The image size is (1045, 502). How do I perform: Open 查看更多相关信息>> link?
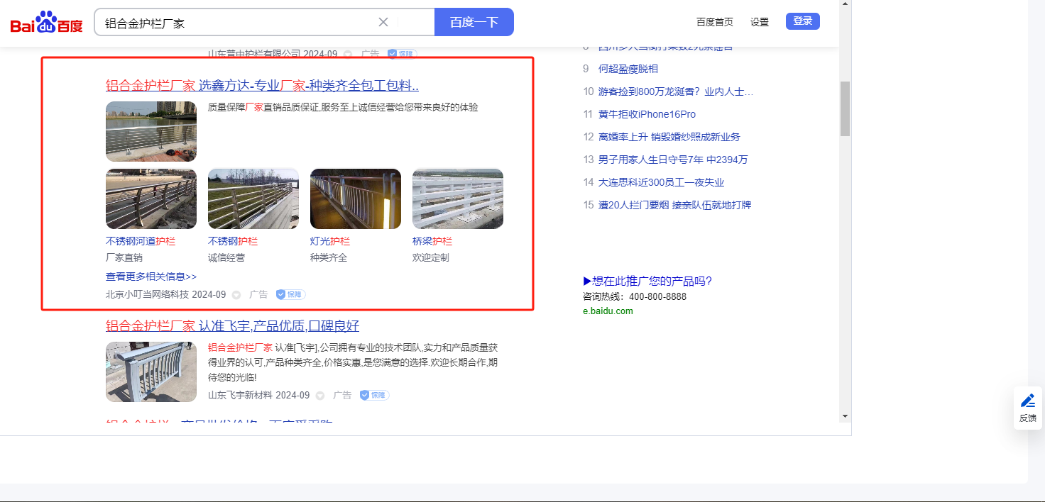tap(151, 277)
